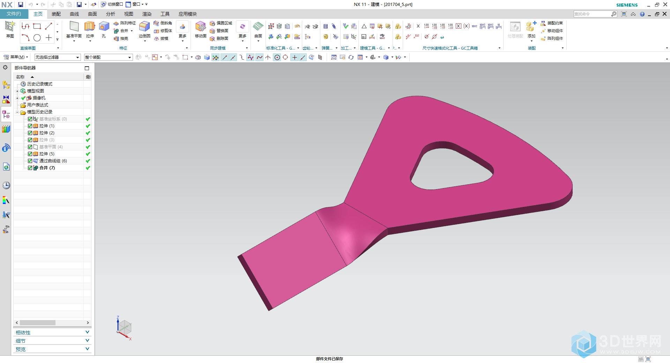This screenshot has width=670, height=363.
Task: Open the selection filter dropdown 无选择过滤器
Action: point(57,57)
